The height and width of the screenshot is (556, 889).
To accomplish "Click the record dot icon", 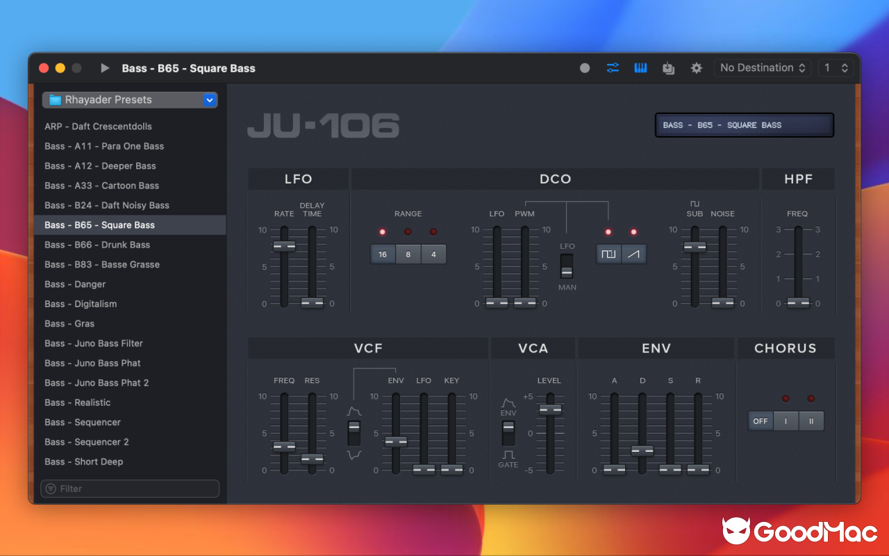I will point(584,67).
